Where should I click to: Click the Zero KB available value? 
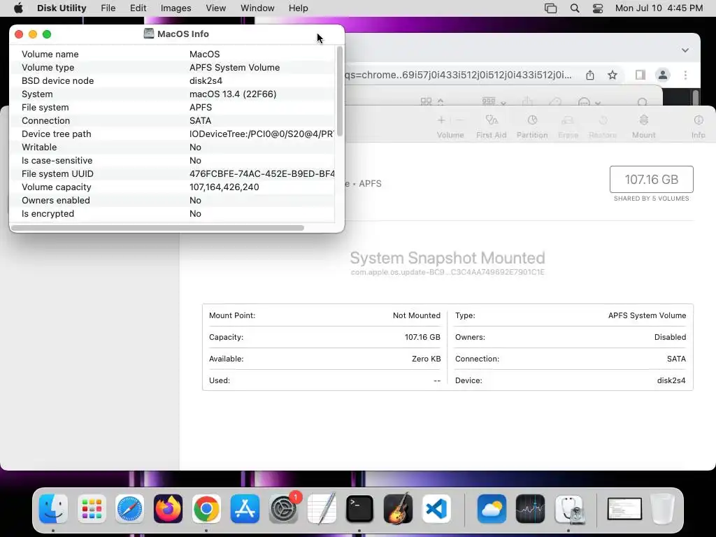pyautogui.click(x=426, y=359)
